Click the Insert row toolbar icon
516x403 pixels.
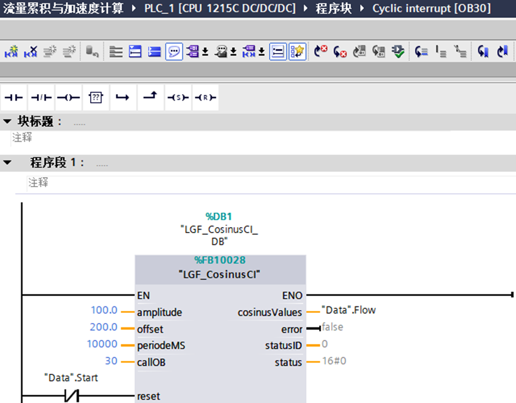click(x=50, y=51)
